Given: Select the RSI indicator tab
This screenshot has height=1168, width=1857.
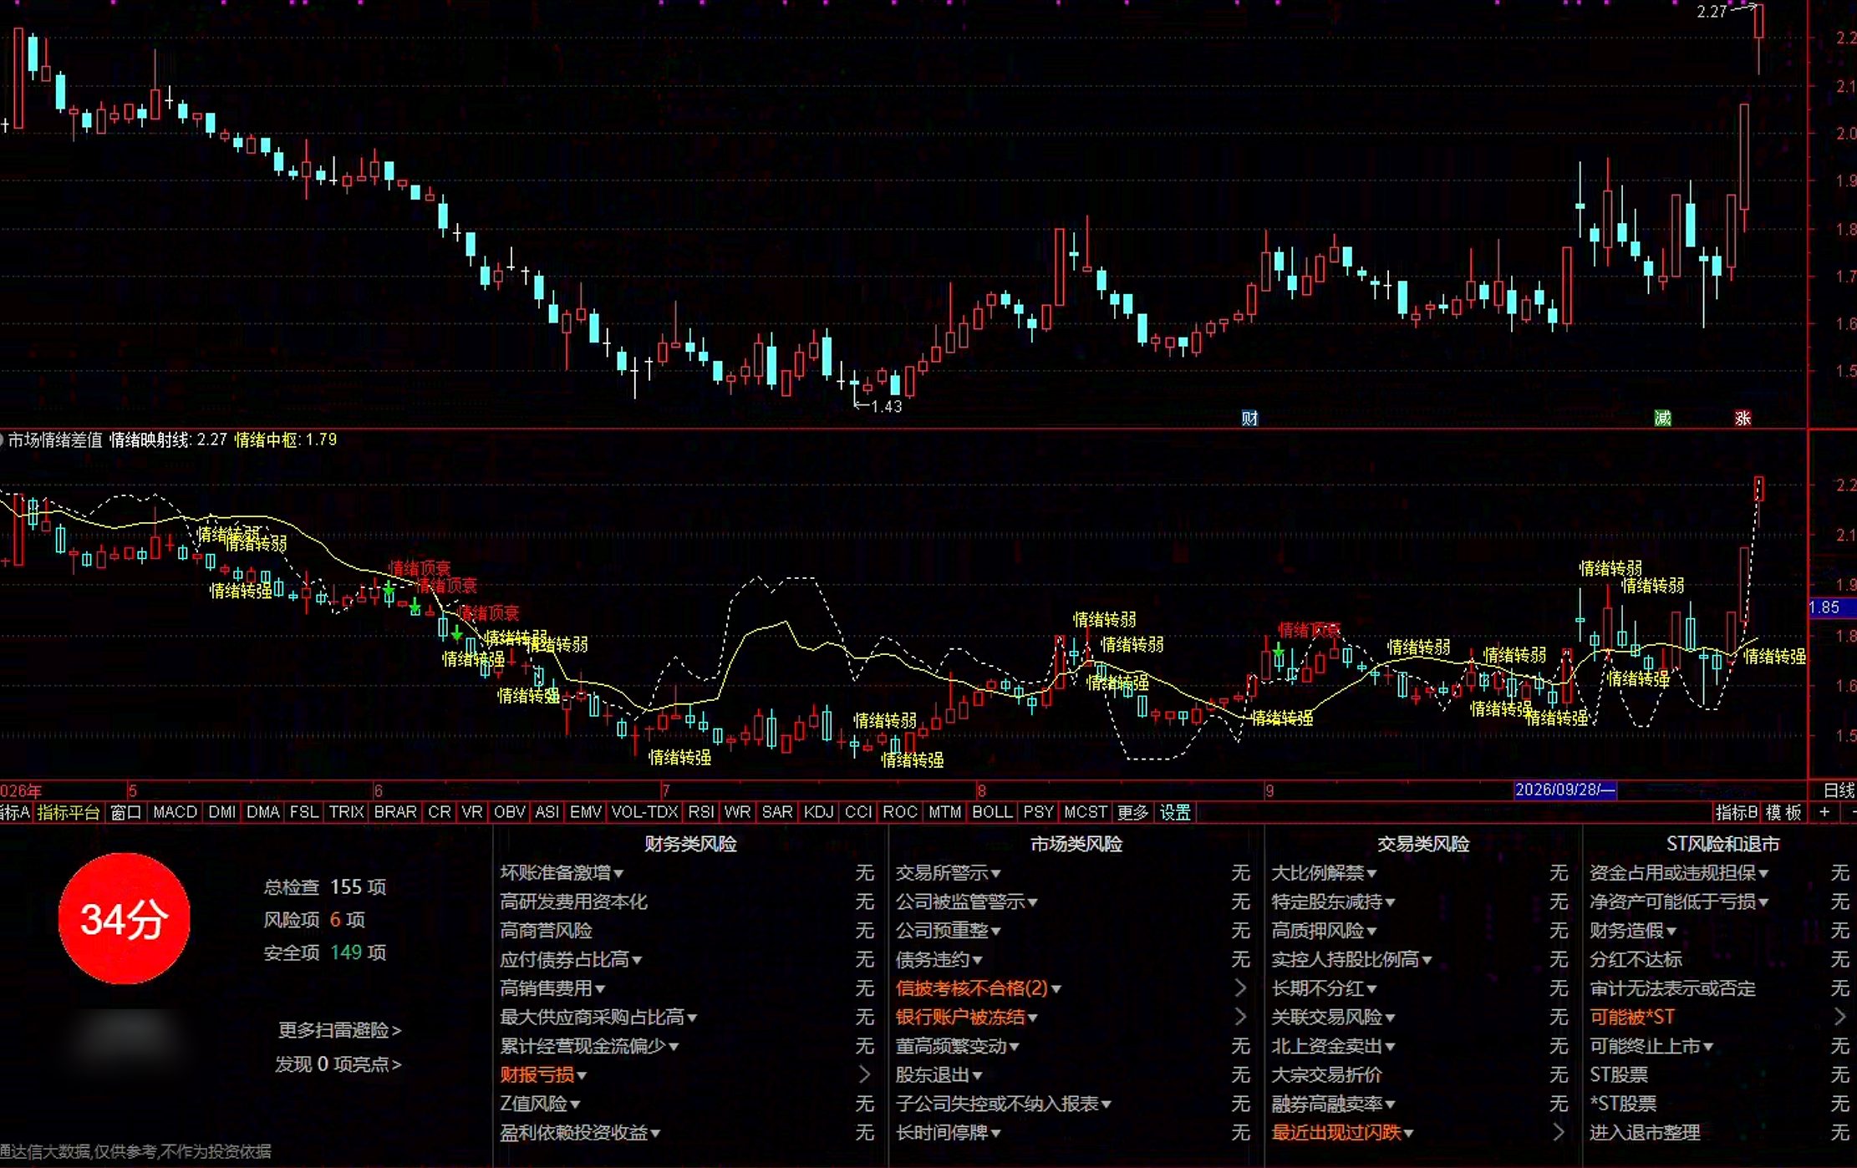Looking at the screenshot, I should coord(700,812).
